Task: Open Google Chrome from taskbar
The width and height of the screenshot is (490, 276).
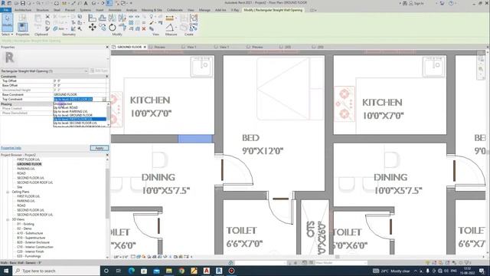Action: click(x=181, y=271)
